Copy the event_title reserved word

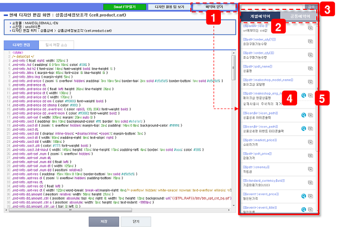tap(311, 209)
